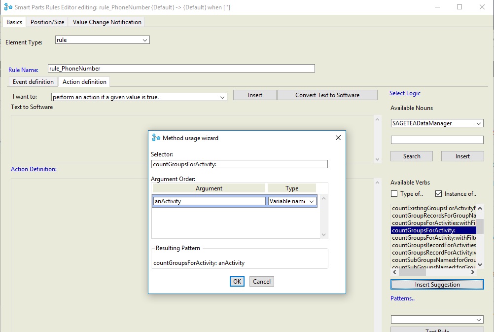The image size is (494, 332).
Task: Select highlighted countGroupsForActivity: verb in list
Action: (434, 230)
